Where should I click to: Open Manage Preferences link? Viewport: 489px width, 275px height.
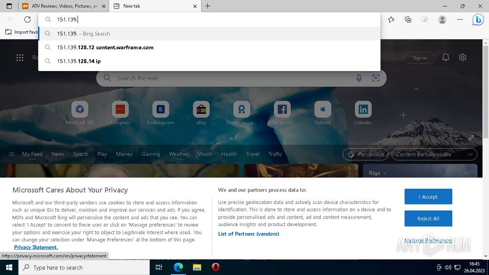pyautogui.click(x=428, y=240)
